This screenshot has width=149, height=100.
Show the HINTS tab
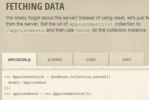pyautogui.click(x=127, y=59)
